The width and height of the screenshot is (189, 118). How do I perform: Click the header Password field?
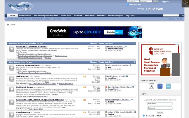click(146, 1)
